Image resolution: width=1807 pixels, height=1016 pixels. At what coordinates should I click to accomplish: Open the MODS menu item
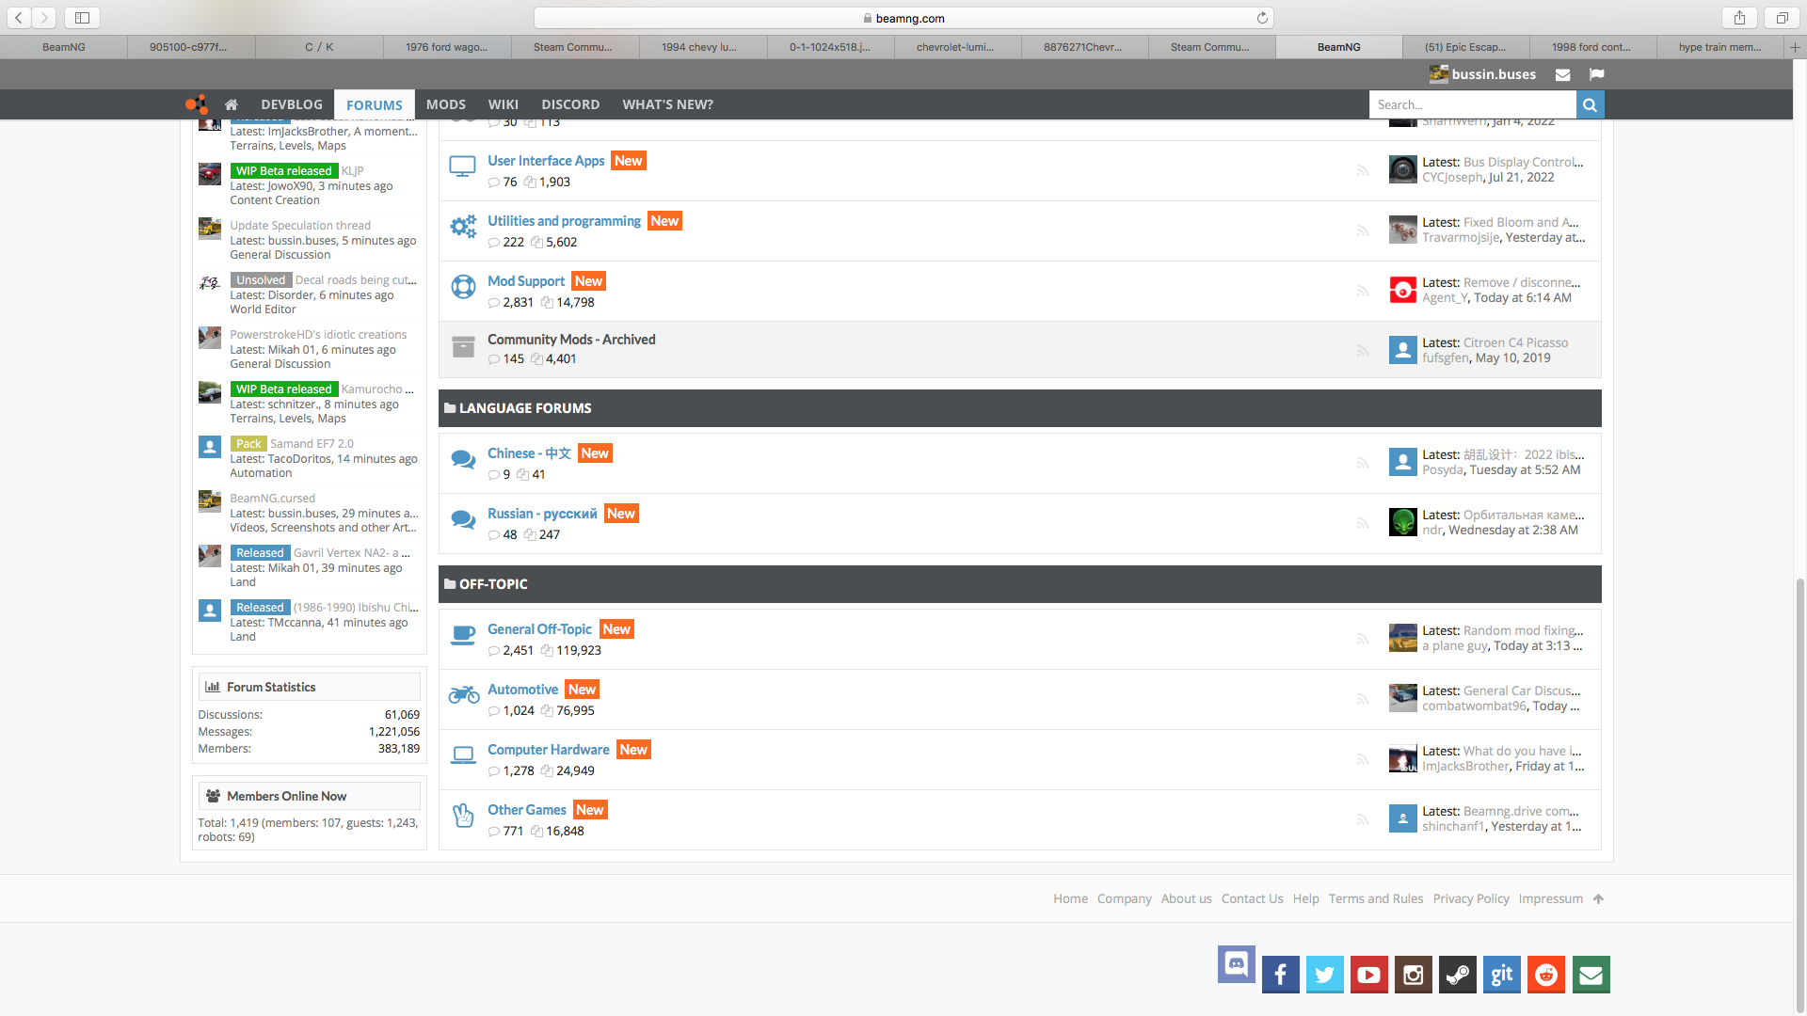tap(446, 104)
